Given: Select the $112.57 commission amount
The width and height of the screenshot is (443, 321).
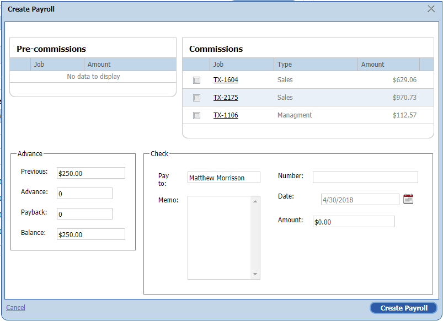Looking at the screenshot, I should click(x=404, y=115).
